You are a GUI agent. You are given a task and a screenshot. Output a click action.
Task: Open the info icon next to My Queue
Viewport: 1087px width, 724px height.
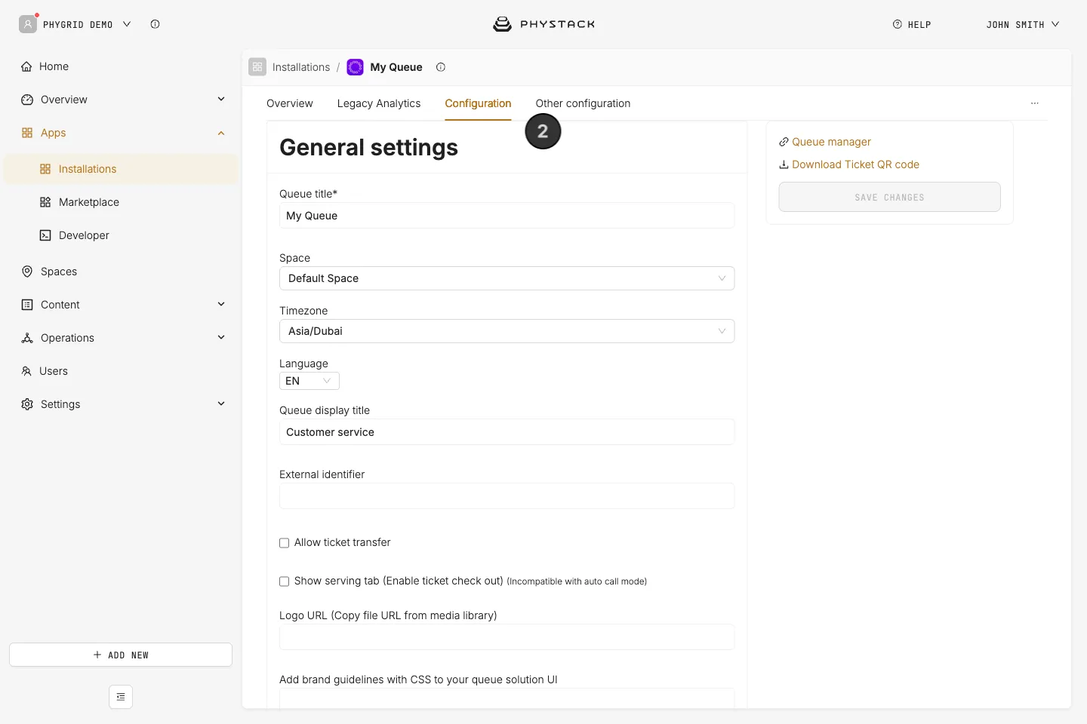pyautogui.click(x=441, y=67)
